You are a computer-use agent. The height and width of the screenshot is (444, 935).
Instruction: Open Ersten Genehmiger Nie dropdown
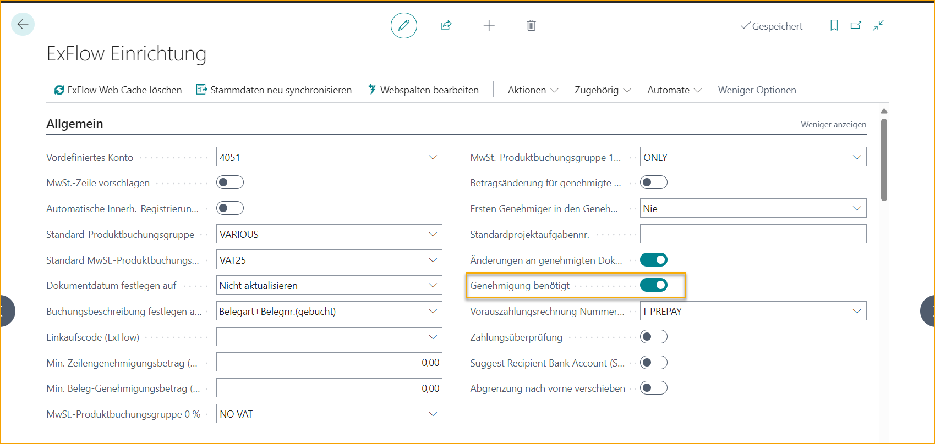pos(857,208)
